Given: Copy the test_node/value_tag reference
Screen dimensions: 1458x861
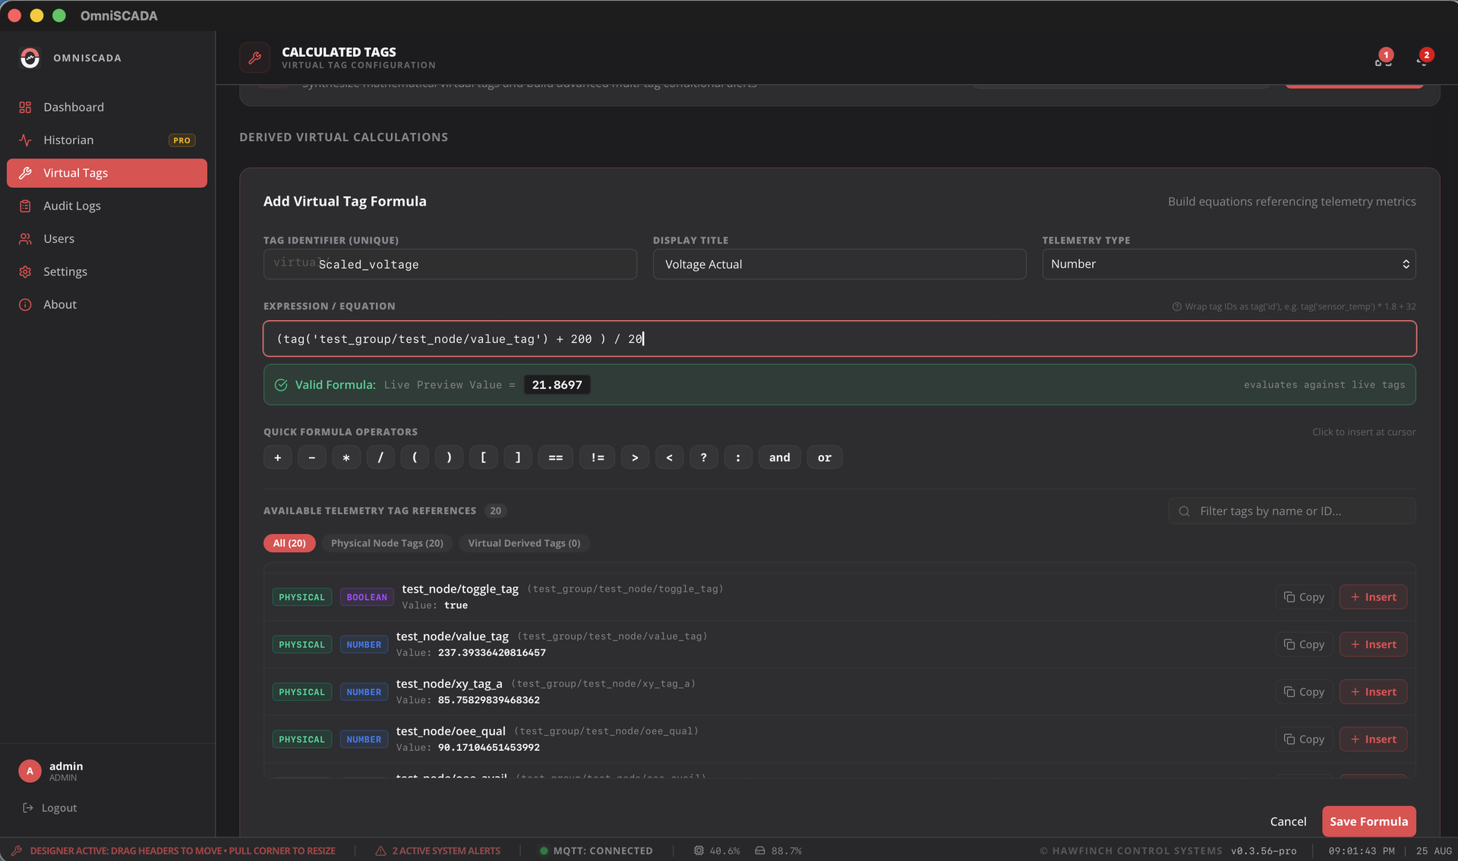Looking at the screenshot, I should click(x=1304, y=645).
